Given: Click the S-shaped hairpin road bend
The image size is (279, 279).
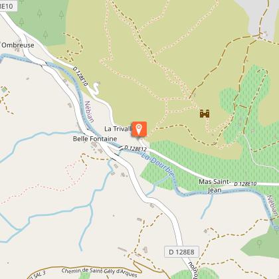Looking at the screenshot, I should click(96, 88).
